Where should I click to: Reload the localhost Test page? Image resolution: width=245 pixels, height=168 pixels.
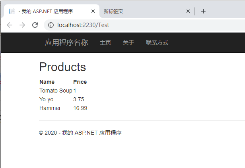(x=35, y=25)
